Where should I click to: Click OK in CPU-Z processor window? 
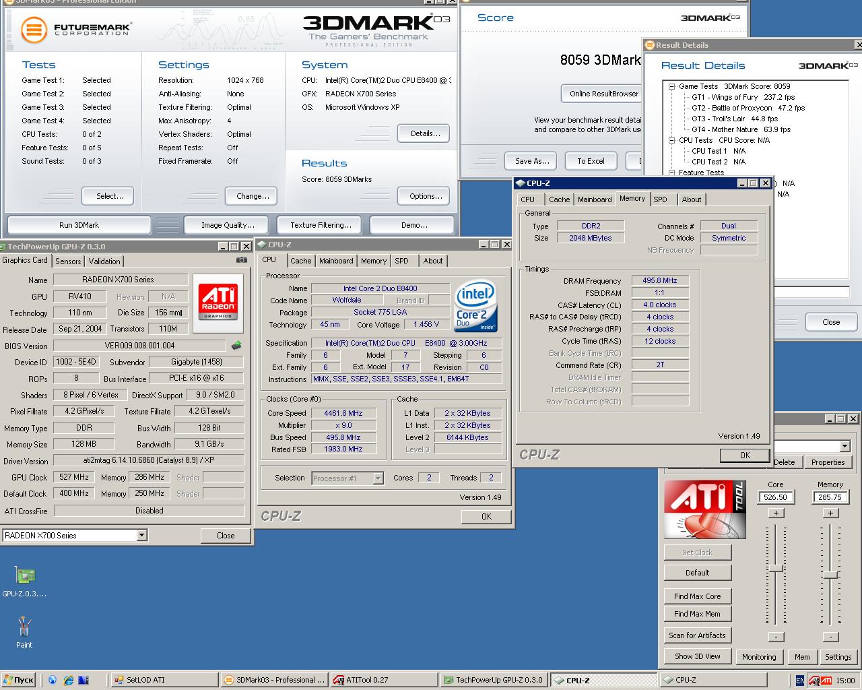[x=486, y=517]
